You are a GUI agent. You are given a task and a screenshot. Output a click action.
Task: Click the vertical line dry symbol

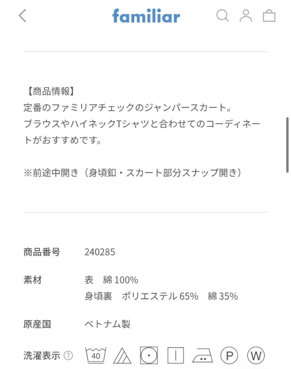[176, 356]
